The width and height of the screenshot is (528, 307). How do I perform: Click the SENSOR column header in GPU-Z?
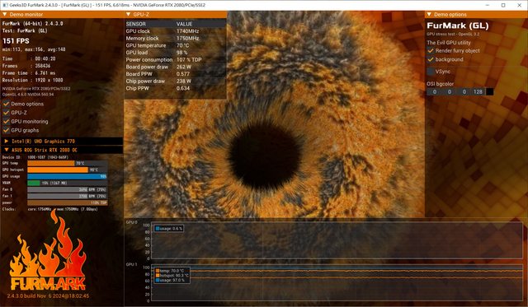135,24
